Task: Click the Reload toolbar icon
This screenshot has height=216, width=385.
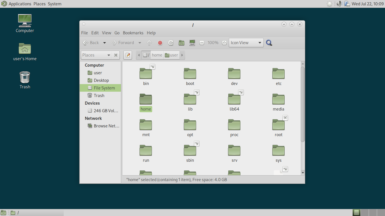Action: pos(171,43)
